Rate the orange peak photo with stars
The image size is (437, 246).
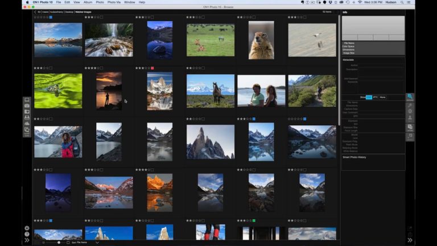[142, 170]
